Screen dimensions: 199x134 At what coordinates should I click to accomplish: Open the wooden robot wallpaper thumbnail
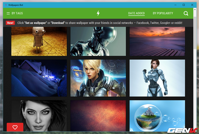39,41
